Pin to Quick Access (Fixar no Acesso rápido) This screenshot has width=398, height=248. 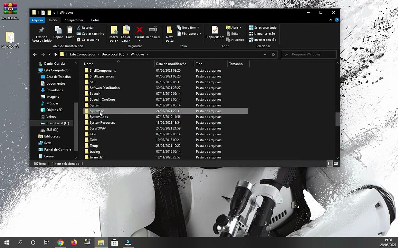[41, 34]
